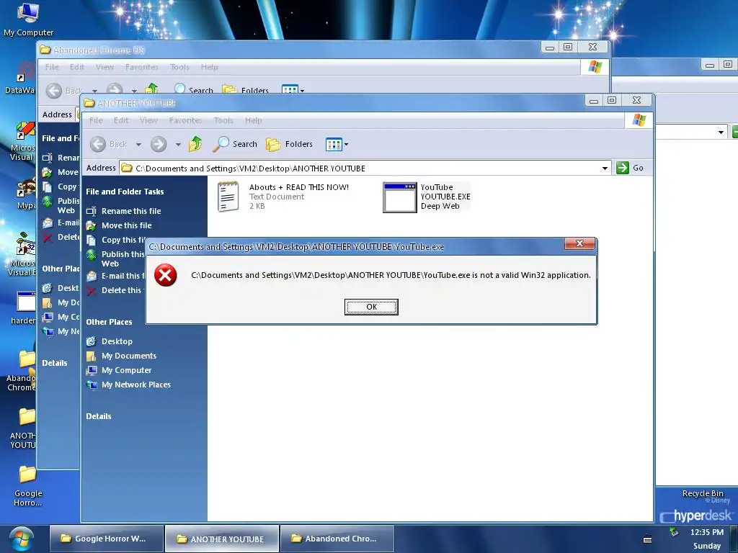Open View menu in ANOTHER YOUTUBE window
The image size is (738, 553).
148,120
